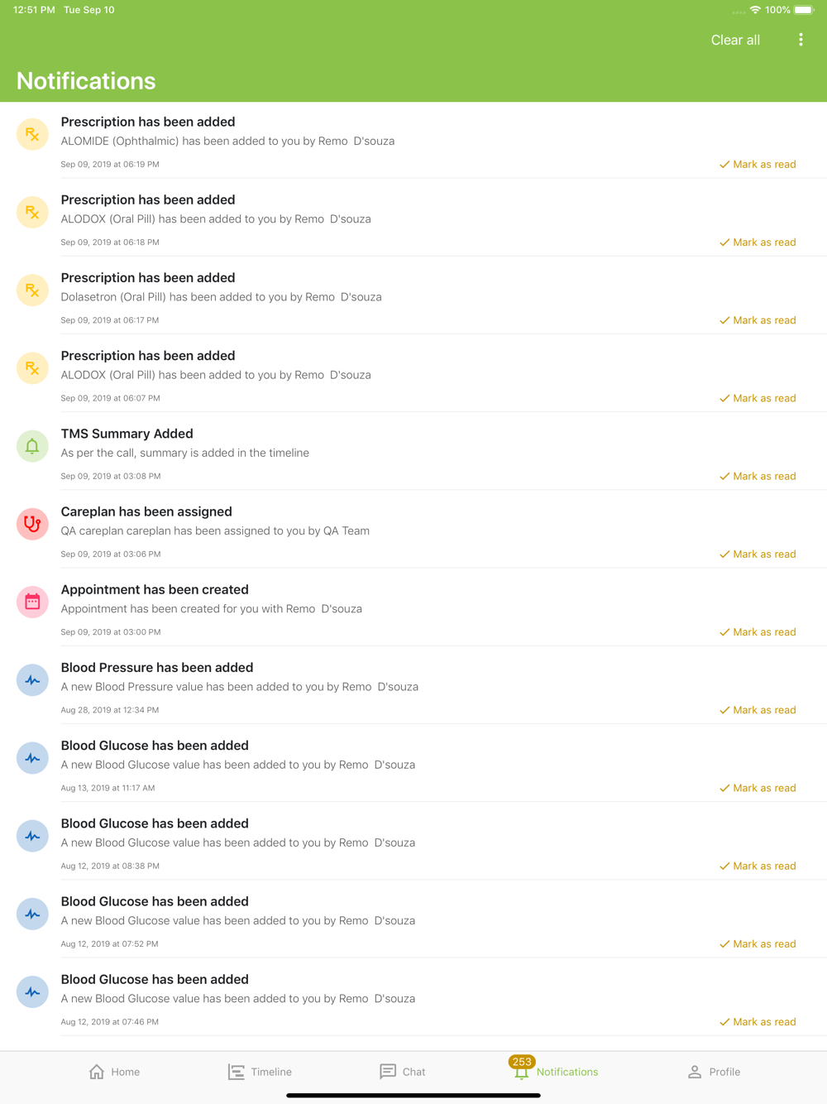Mark Careplan assigned notification as read

[758, 554]
